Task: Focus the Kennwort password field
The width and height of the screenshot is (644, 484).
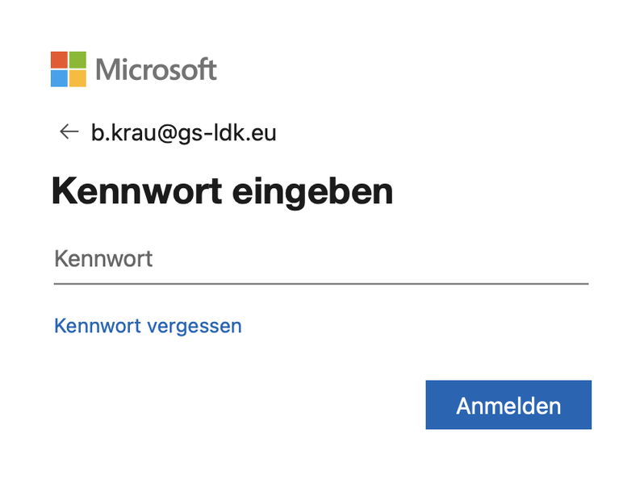Action: click(x=320, y=260)
